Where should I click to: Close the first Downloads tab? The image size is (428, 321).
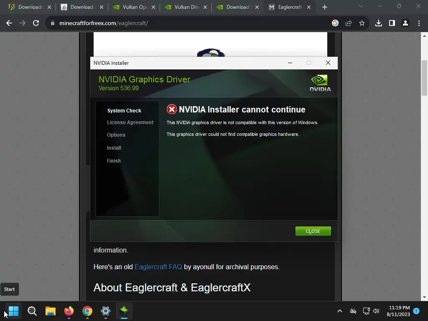click(49, 7)
